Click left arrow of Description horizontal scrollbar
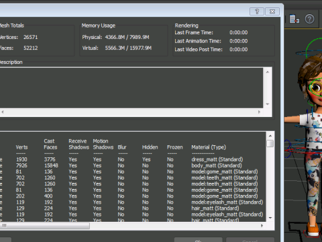This screenshot has width=322, height=242. click(3, 112)
